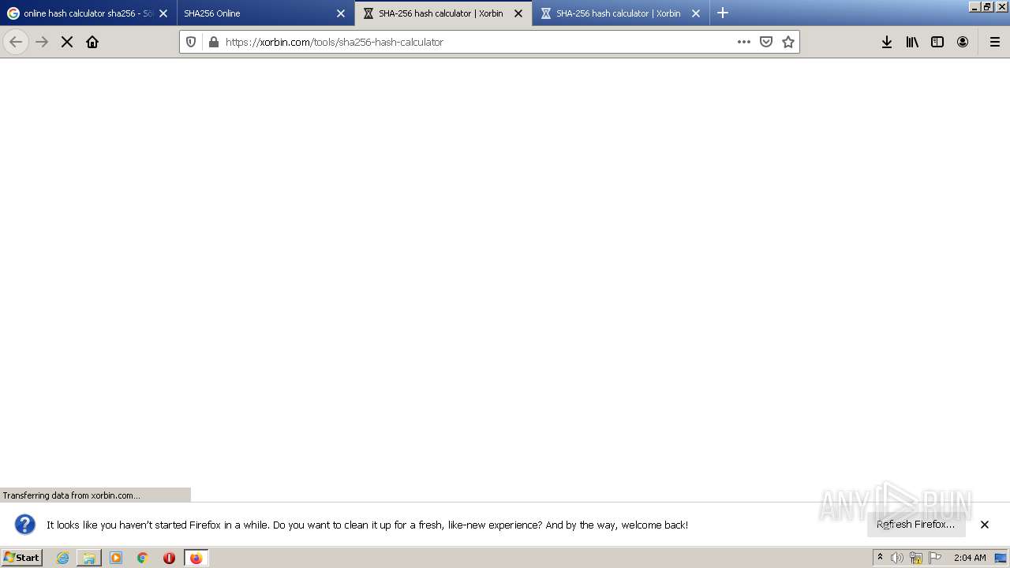This screenshot has height=568, width=1010.
Task: Launch Opera from taskbar
Action: click(169, 558)
